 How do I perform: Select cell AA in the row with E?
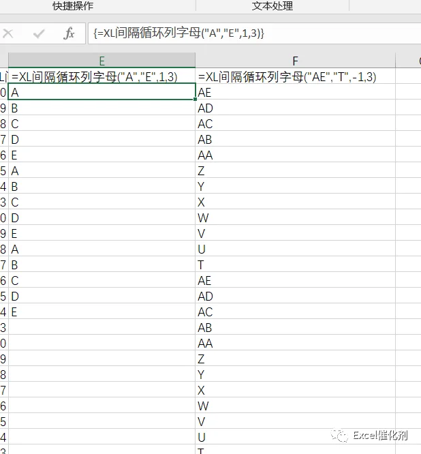(x=296, y=155)
